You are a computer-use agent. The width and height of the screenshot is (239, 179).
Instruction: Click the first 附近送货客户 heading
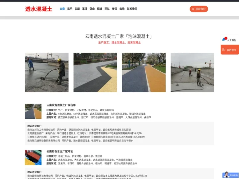35,126
